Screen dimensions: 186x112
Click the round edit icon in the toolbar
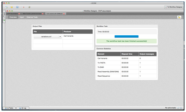[x=29, y=7]
